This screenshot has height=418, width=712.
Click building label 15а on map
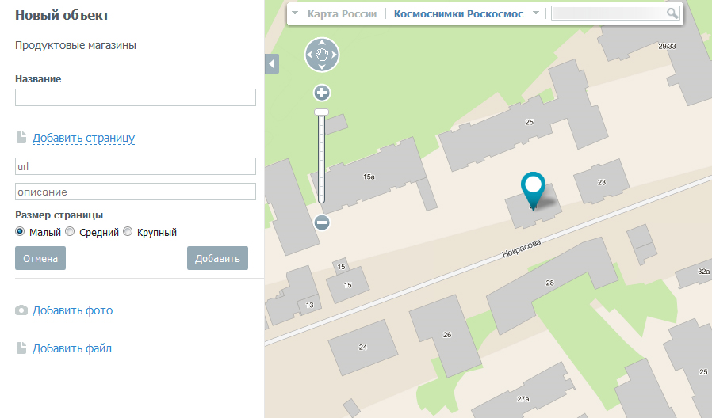[x=369, y=177]
